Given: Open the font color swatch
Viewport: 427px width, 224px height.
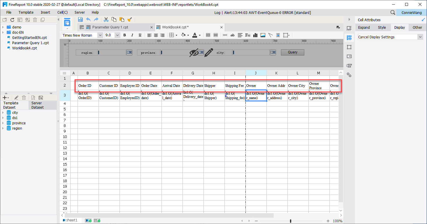Looking at the screenshot, I should coord(195,35).
